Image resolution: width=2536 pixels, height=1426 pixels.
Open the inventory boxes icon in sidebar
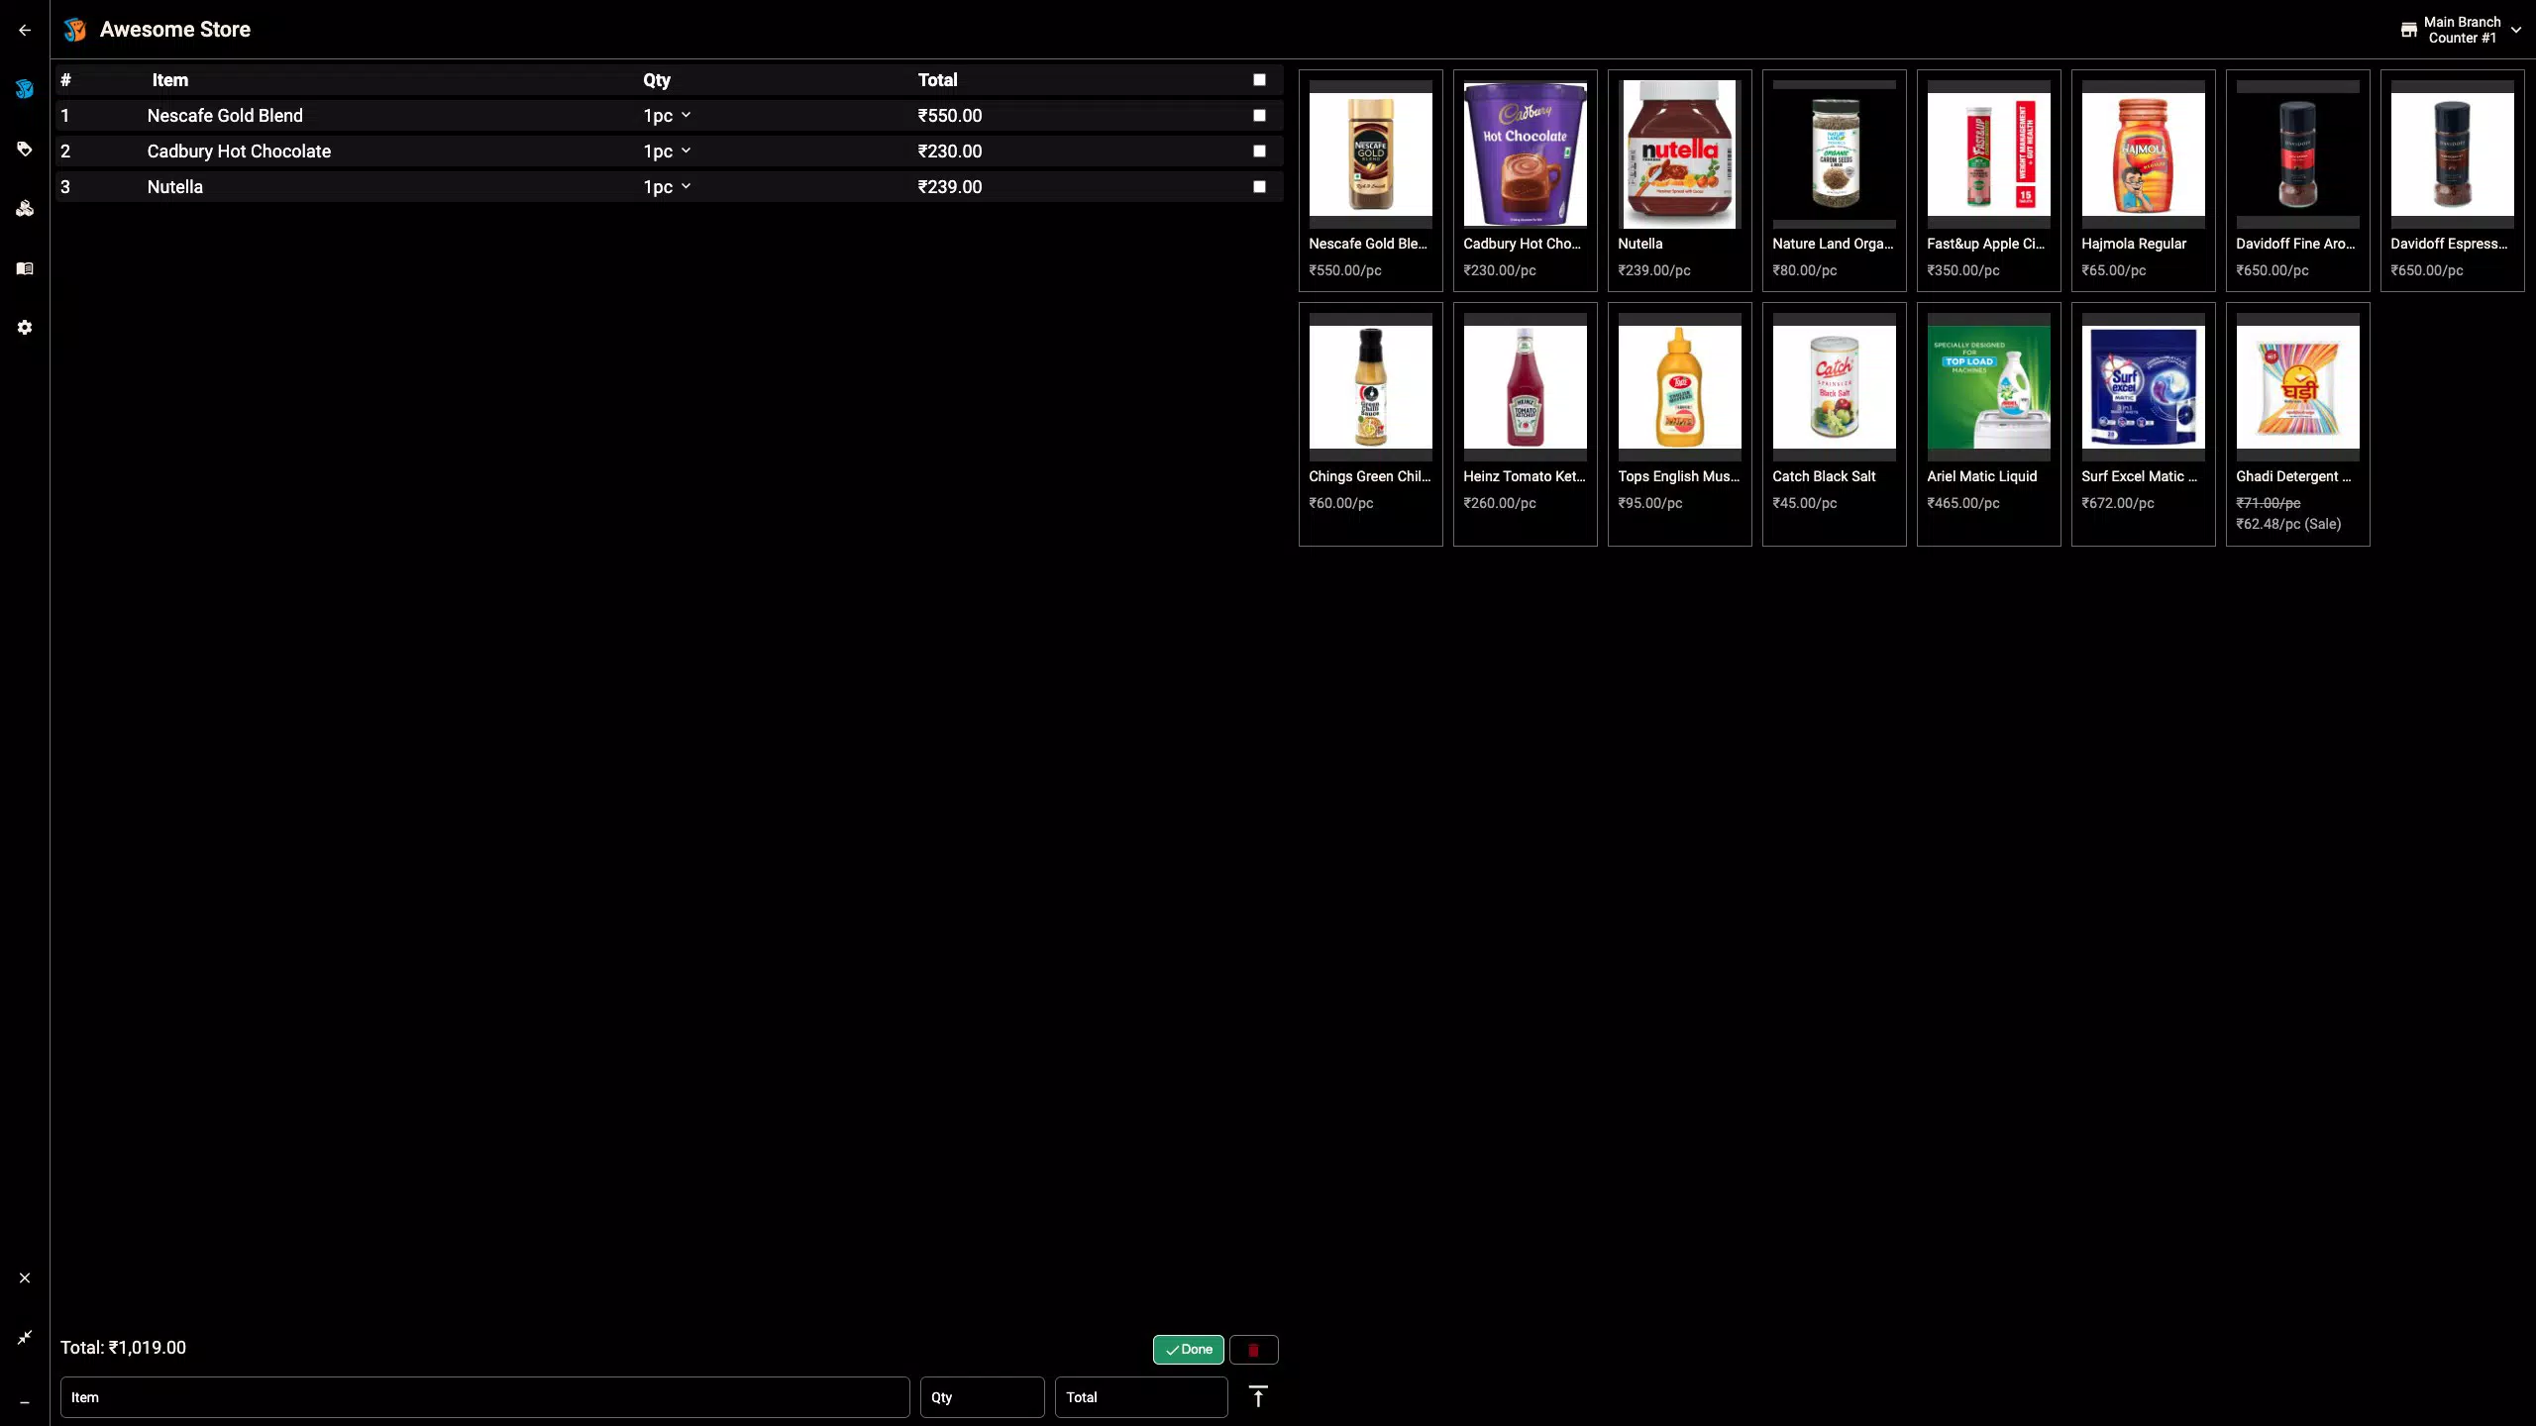[25, 208]
